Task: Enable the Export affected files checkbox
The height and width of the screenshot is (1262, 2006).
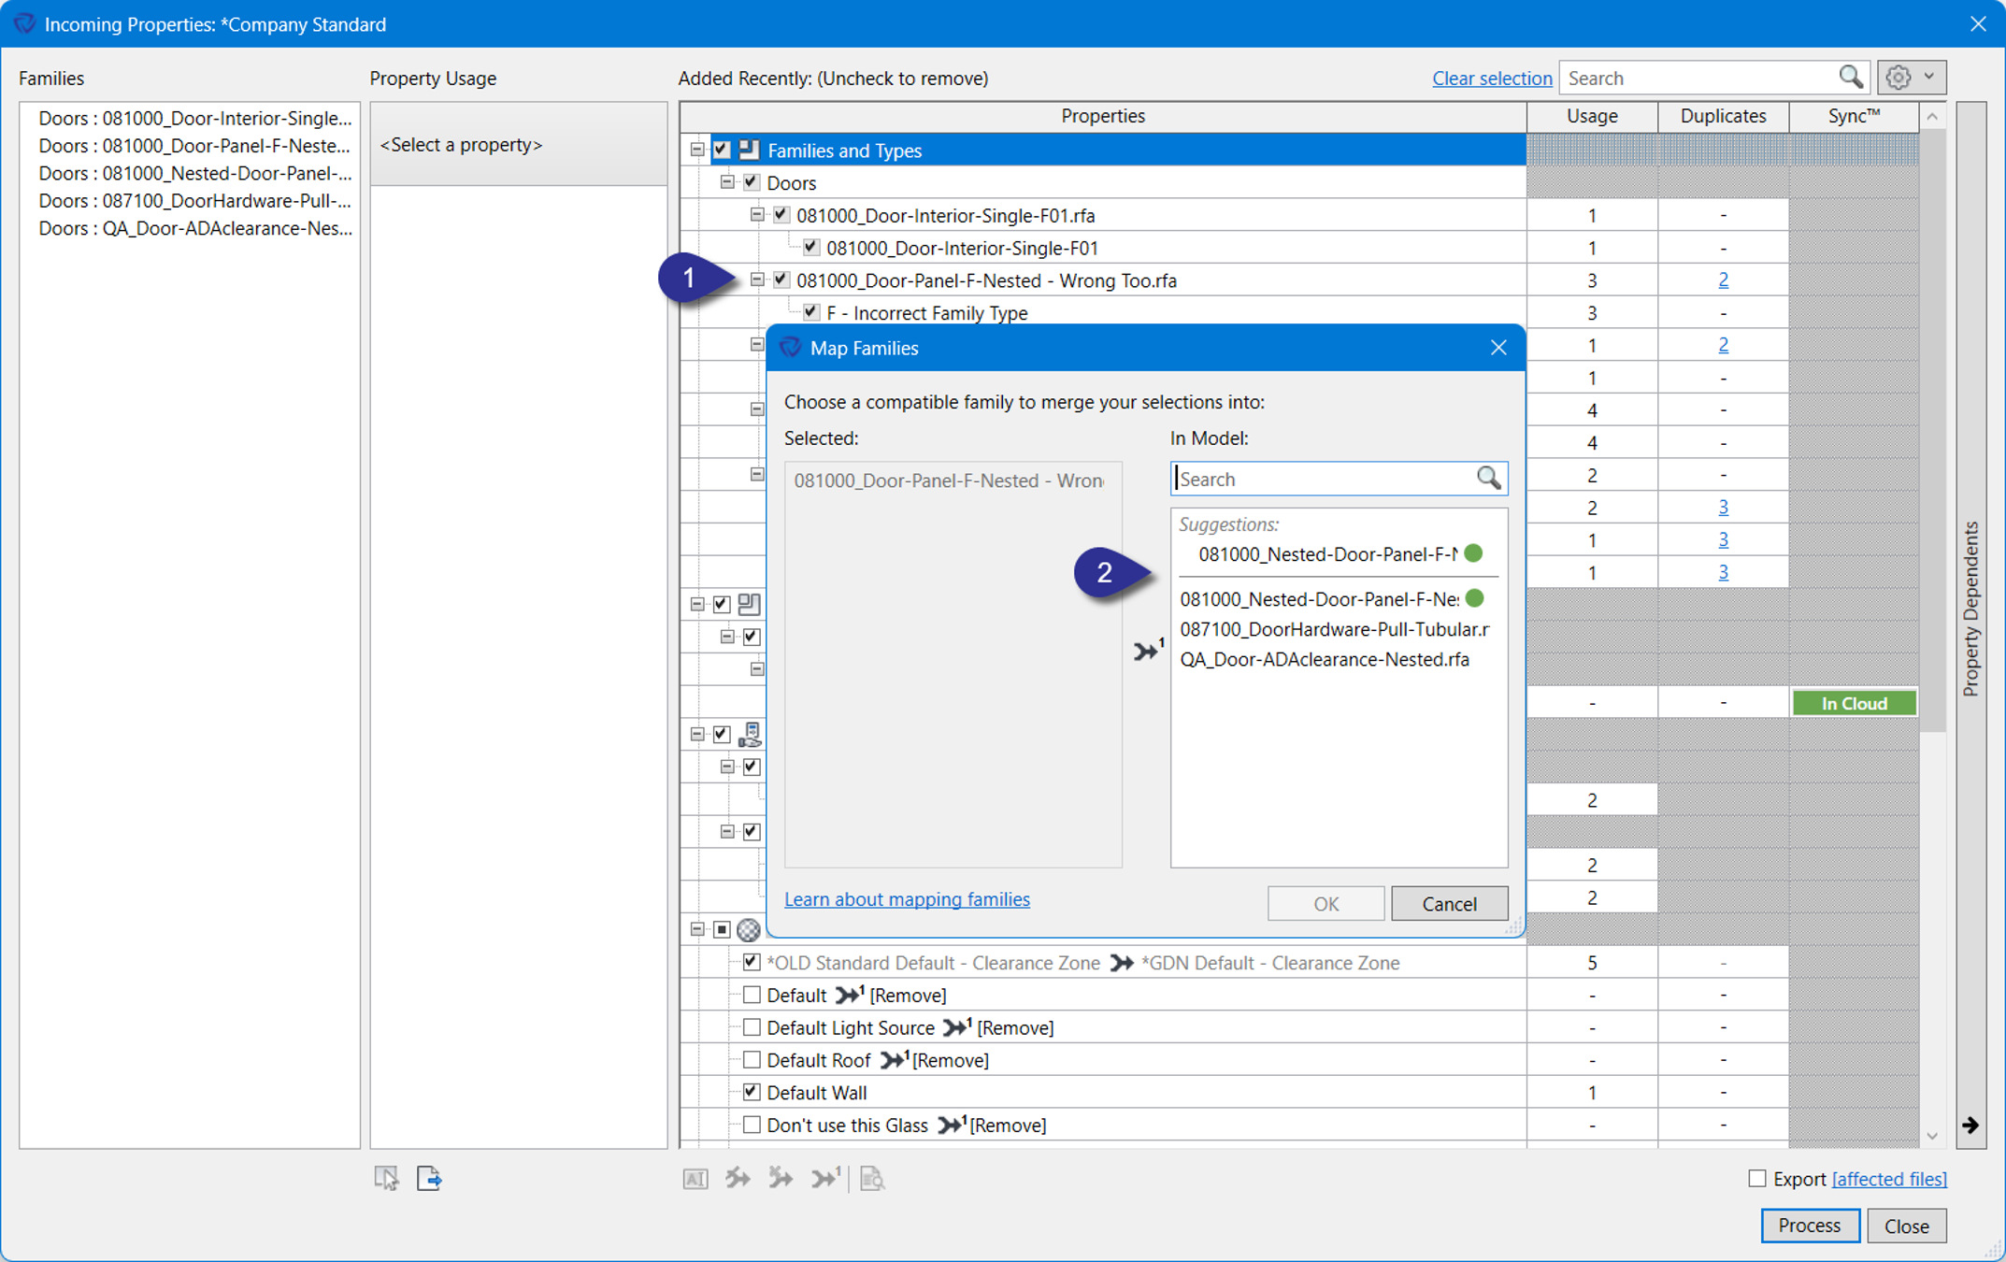Action: point(1756,1179)
